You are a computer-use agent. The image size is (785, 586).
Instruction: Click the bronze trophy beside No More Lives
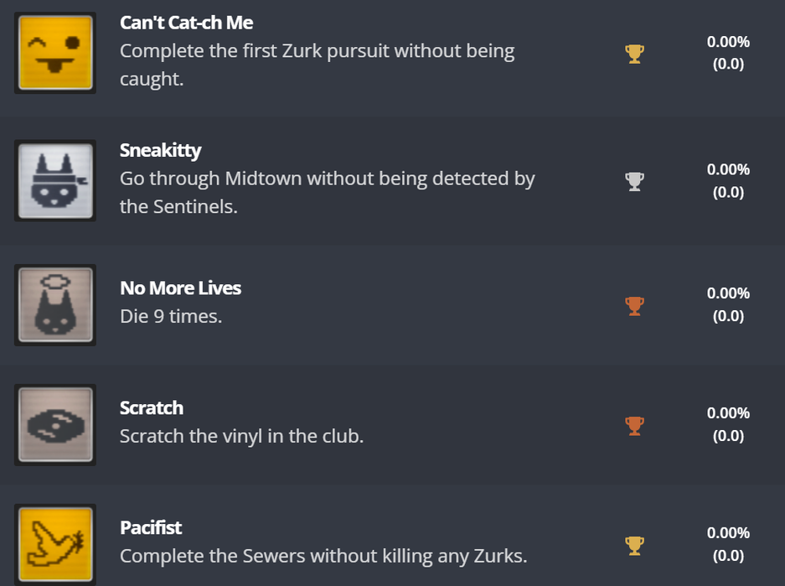pos(634,306)
